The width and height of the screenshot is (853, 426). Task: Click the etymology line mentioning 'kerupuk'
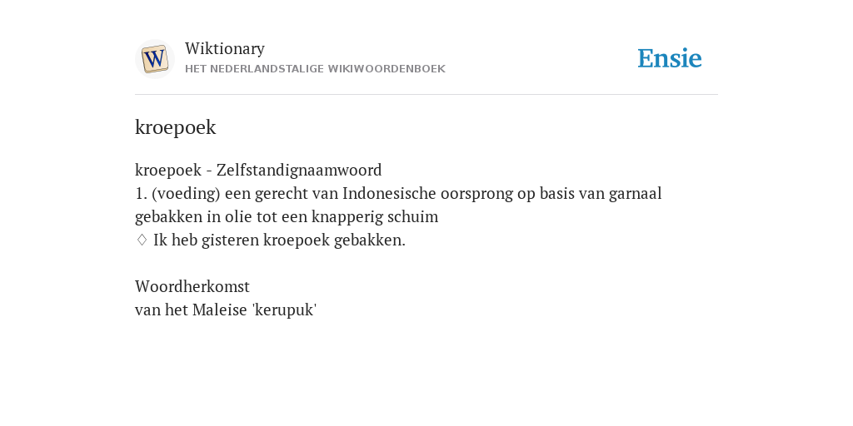pos(226,310)
